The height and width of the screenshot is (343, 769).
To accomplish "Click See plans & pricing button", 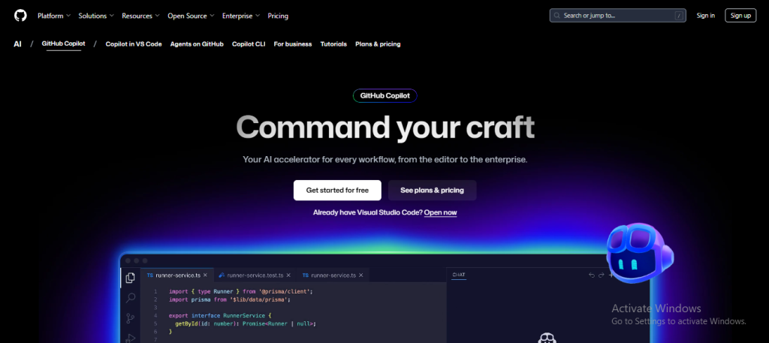I will pyautogui.click(x=432, y=191).
